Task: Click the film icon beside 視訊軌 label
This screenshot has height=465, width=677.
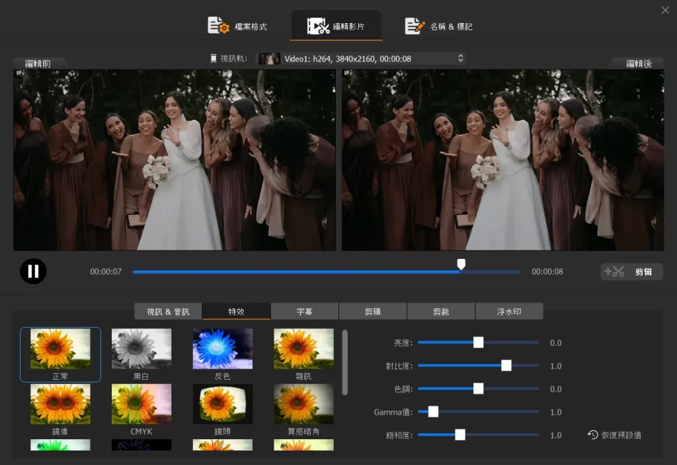Action: tap(214, 58)
